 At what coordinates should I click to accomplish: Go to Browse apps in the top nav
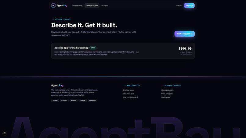tap(77, 5)
